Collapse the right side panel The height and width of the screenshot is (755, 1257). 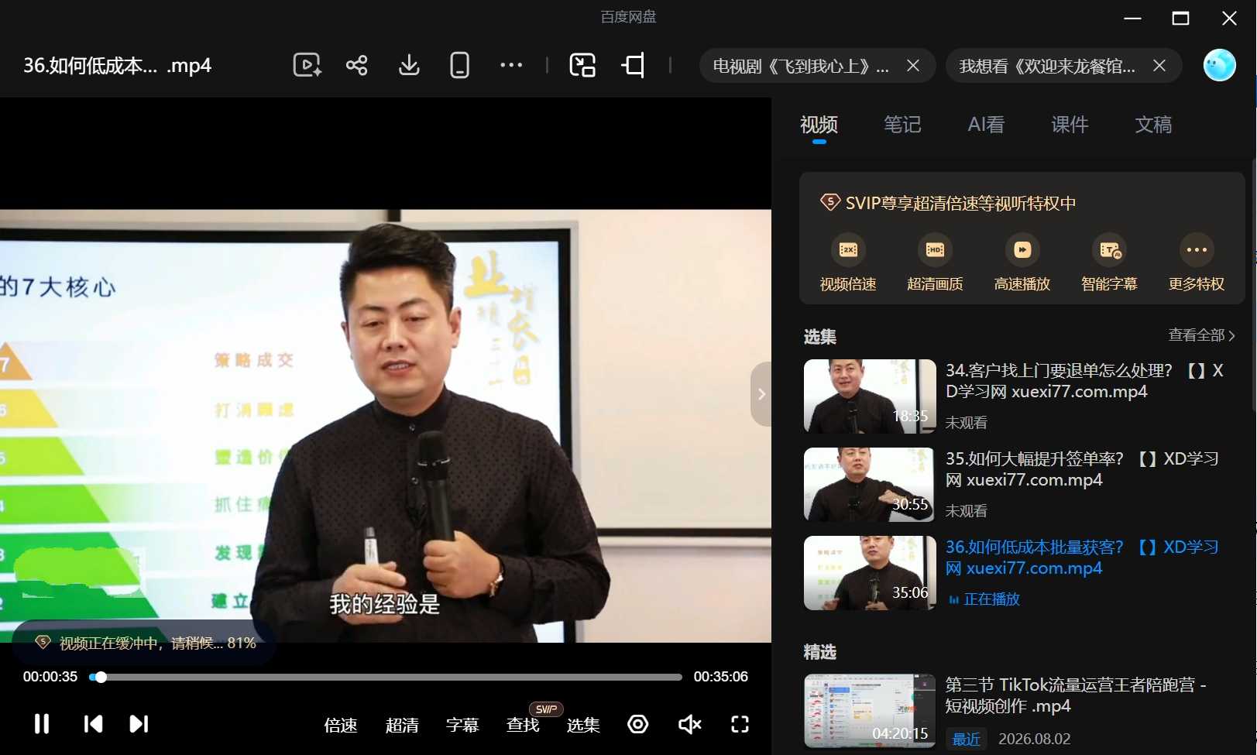point(761,394)
